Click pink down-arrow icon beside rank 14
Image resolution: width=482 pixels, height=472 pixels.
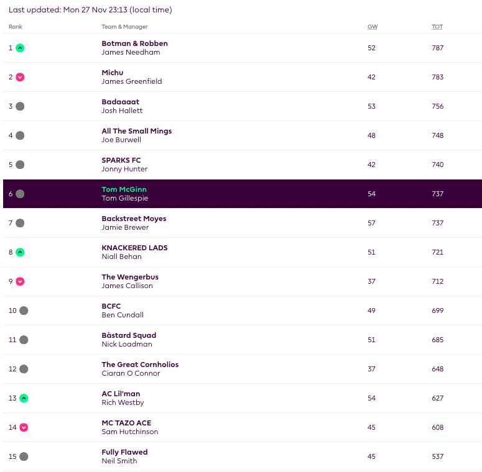pos(24,427)
